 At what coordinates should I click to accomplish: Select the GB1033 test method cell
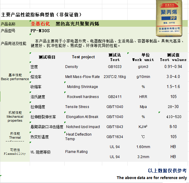pyautogui.click(x=115, y=67)
